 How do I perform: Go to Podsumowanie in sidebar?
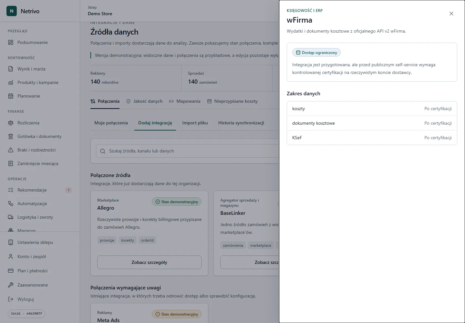[40, 42]
